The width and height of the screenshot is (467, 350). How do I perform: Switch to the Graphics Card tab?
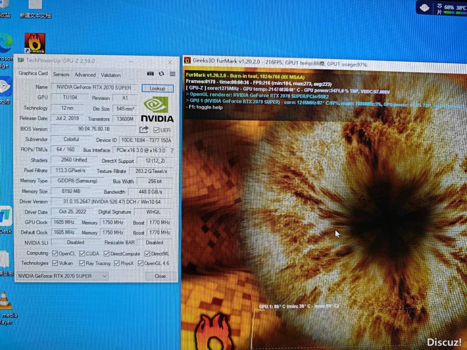click(33, 73)
